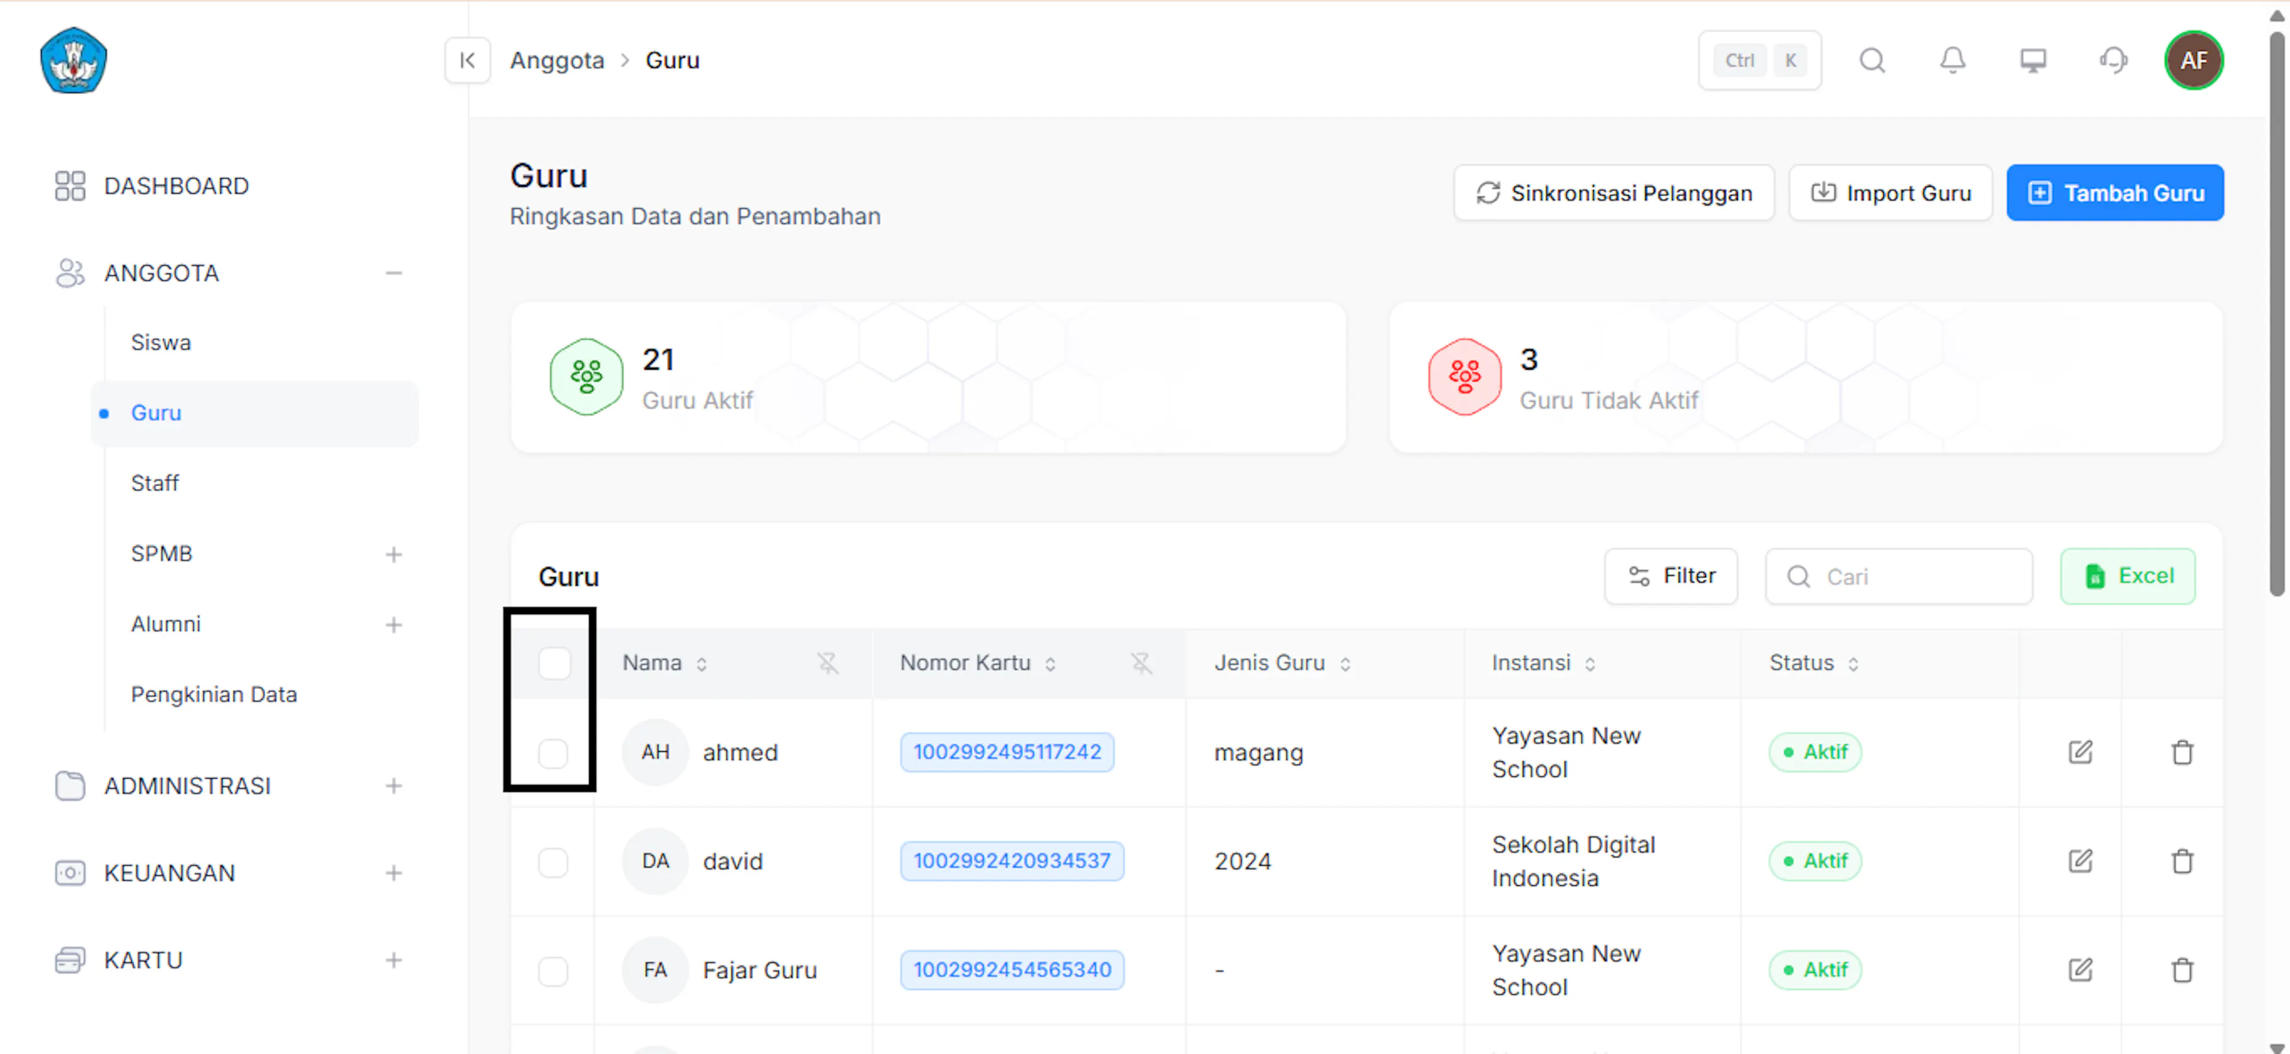
Task: Open Pengkinian Data in the sidebar
Action: [213, 694]
